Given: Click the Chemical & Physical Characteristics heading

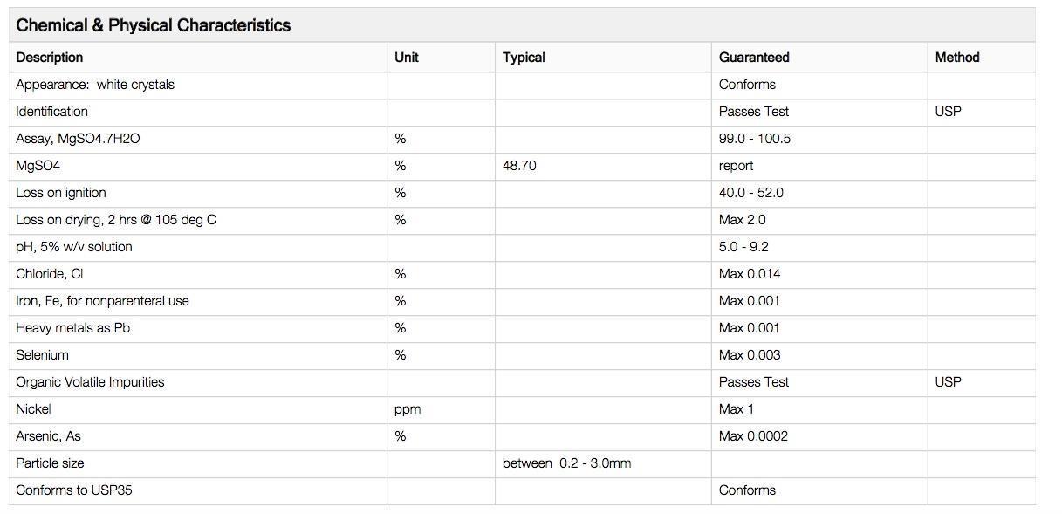Looking at the screenshot, I should pyautogui.click(x=153, y=25).
